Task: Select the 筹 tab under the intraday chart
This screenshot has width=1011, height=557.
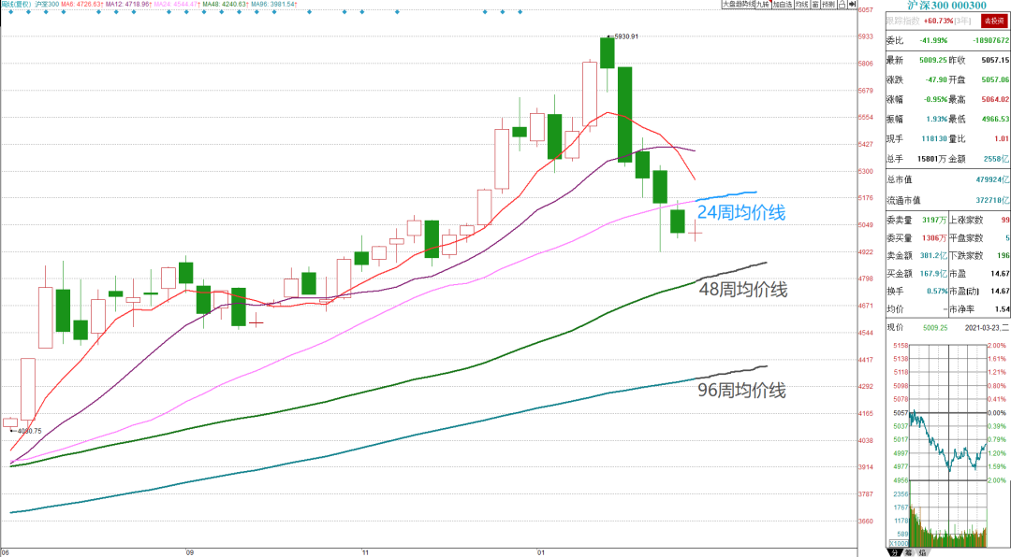Action: pyautogui.click(x=908, y=552)
